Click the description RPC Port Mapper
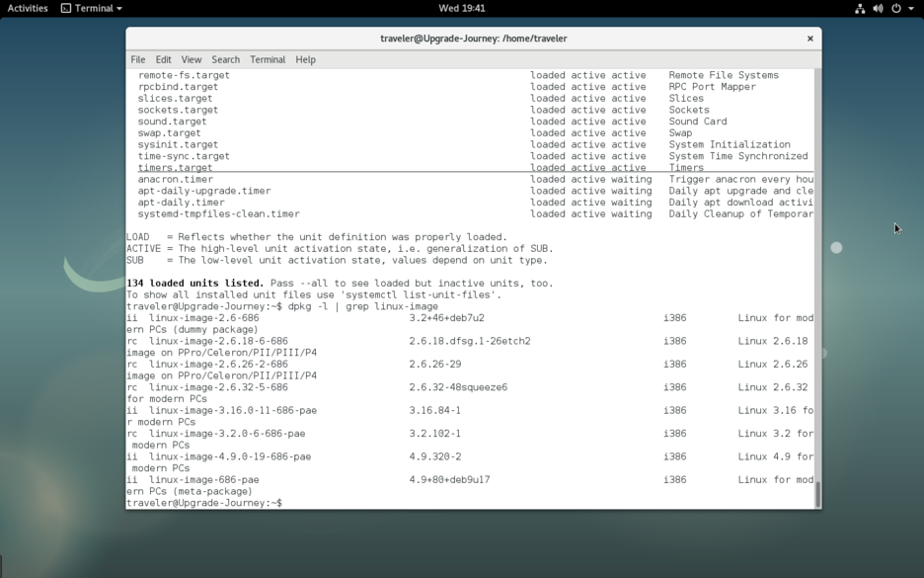Screen dimensions: 924x578 coord(712,87)
